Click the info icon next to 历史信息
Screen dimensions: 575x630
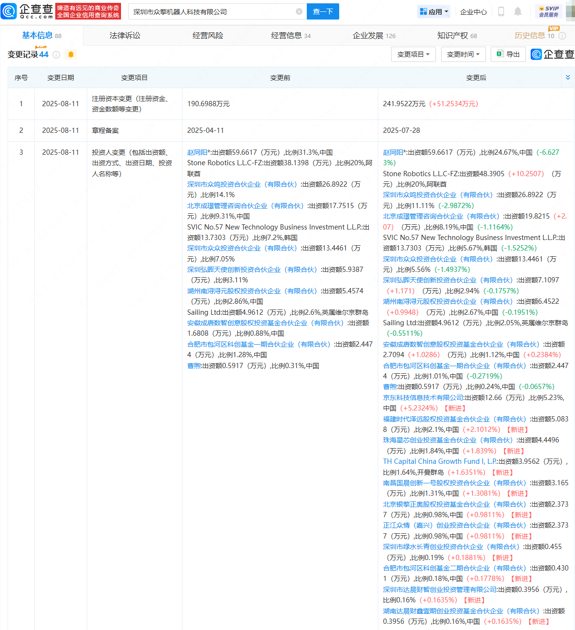(562, 36)
